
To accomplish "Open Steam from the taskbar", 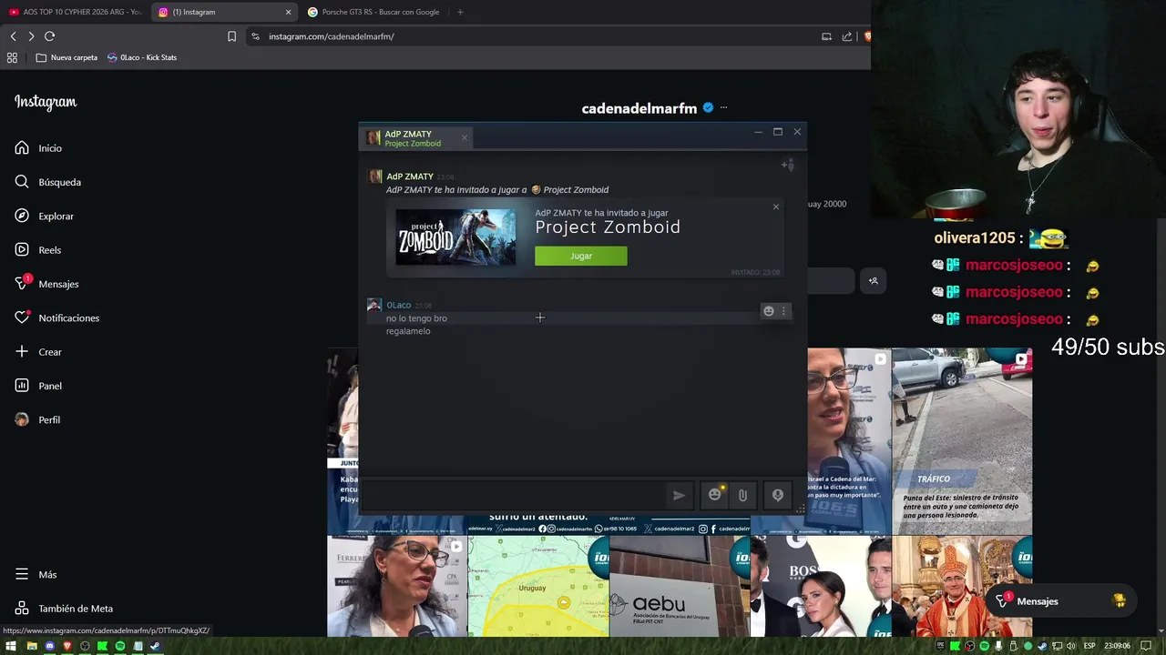I will [x=155, y=646].
